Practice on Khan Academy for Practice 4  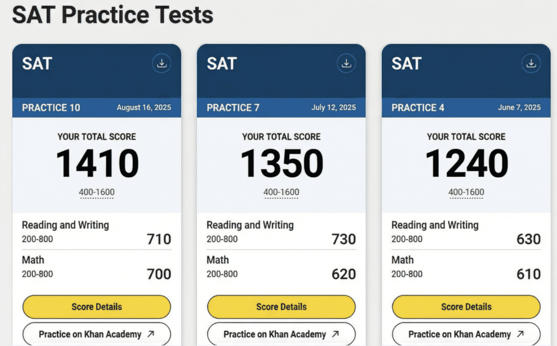coord(460,335)
